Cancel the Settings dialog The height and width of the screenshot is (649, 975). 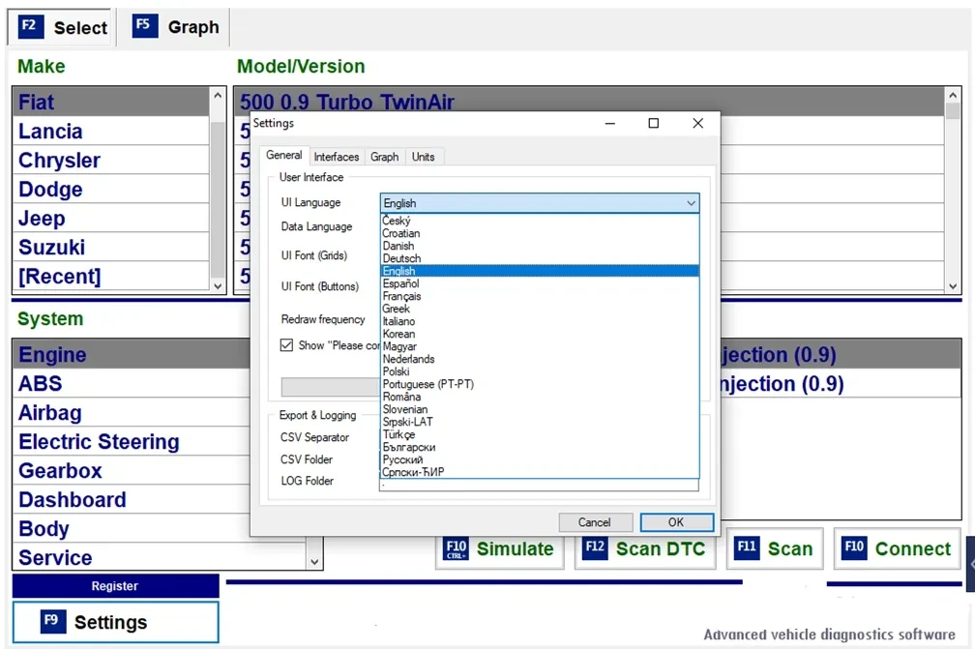[x=595, y=522]
